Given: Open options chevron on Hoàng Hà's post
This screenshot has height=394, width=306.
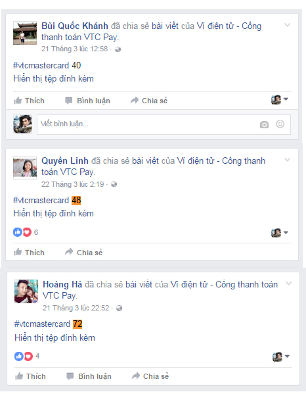Looking at the screenshot, I should pyautogui.click(x=289, y=283).
